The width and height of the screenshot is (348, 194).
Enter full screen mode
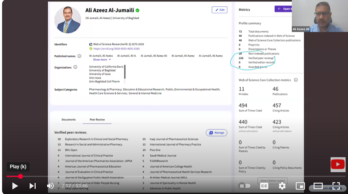[336, 186]
